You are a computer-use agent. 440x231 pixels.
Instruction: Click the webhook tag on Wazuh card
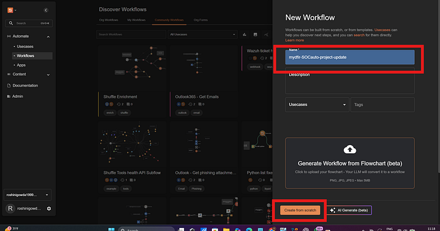[255, 67]
